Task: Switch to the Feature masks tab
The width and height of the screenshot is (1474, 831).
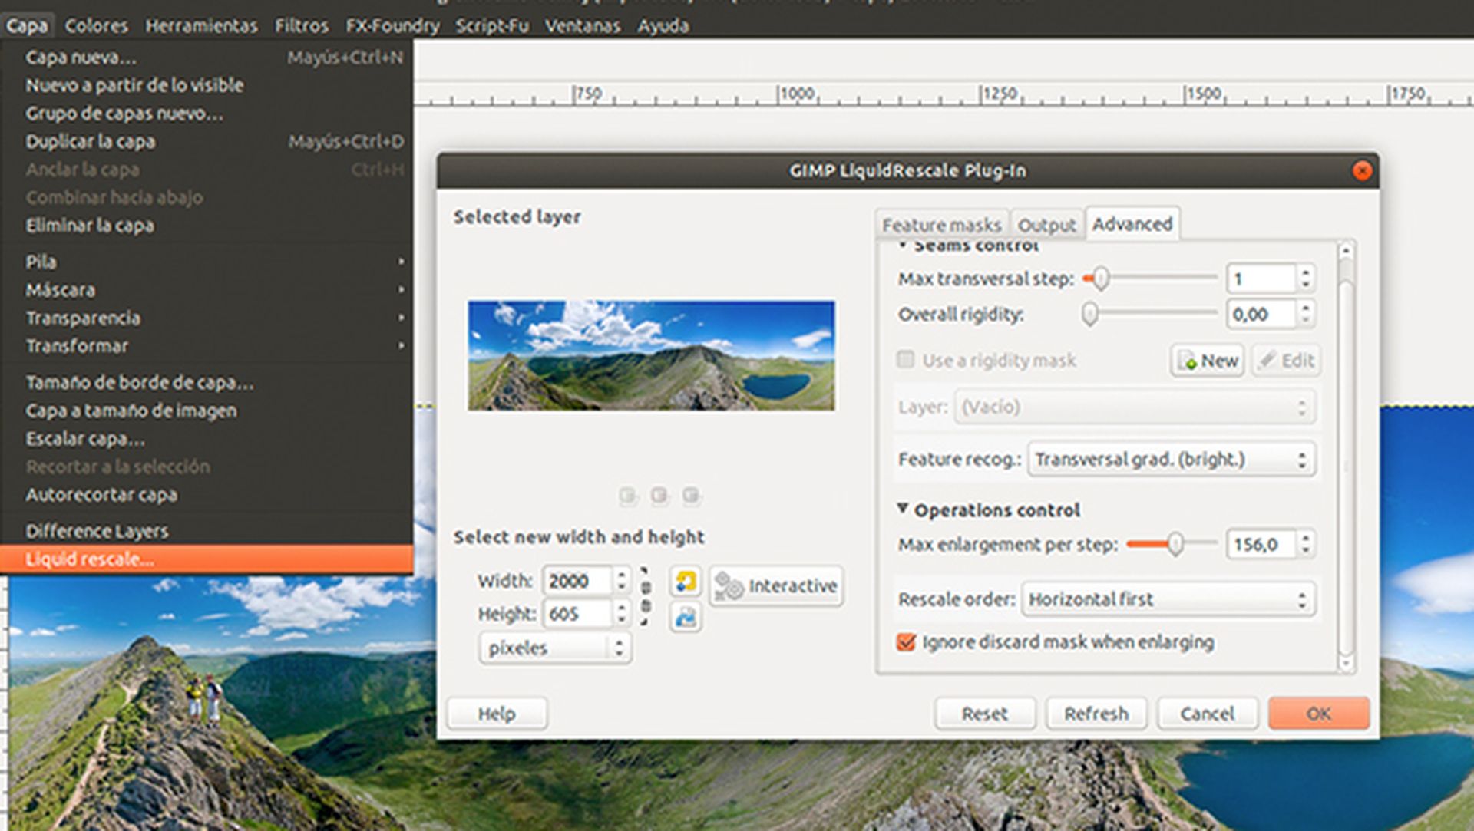Action: [942, 224]
